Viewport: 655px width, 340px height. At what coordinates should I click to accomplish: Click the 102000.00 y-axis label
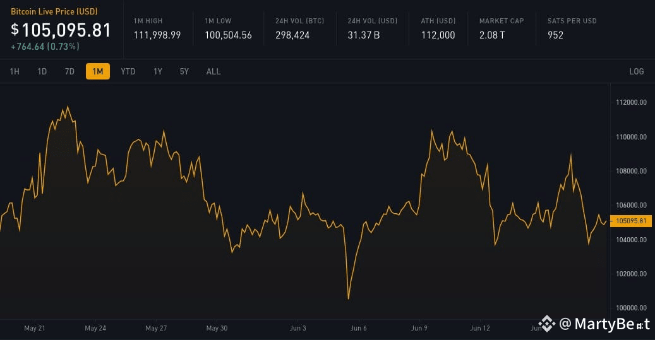[631, 274]
